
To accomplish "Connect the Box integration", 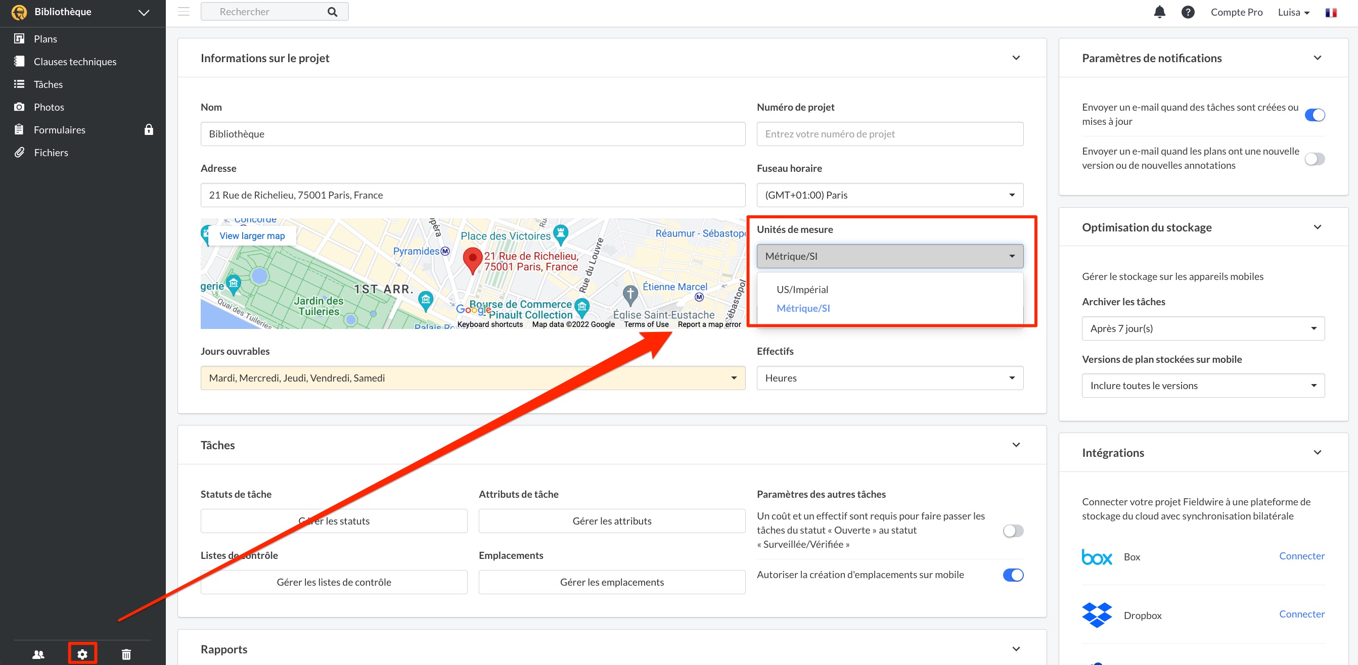I will pos(1301,556).
